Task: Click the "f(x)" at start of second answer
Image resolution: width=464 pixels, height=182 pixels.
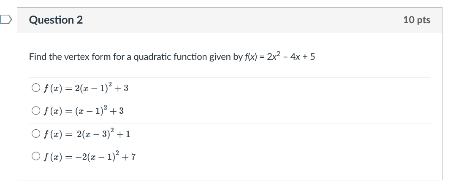Action: click(x=53, y=111)
